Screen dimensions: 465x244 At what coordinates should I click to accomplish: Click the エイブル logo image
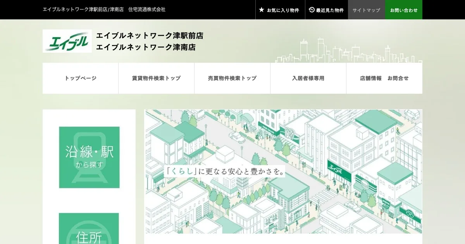[x=67, y=41]
